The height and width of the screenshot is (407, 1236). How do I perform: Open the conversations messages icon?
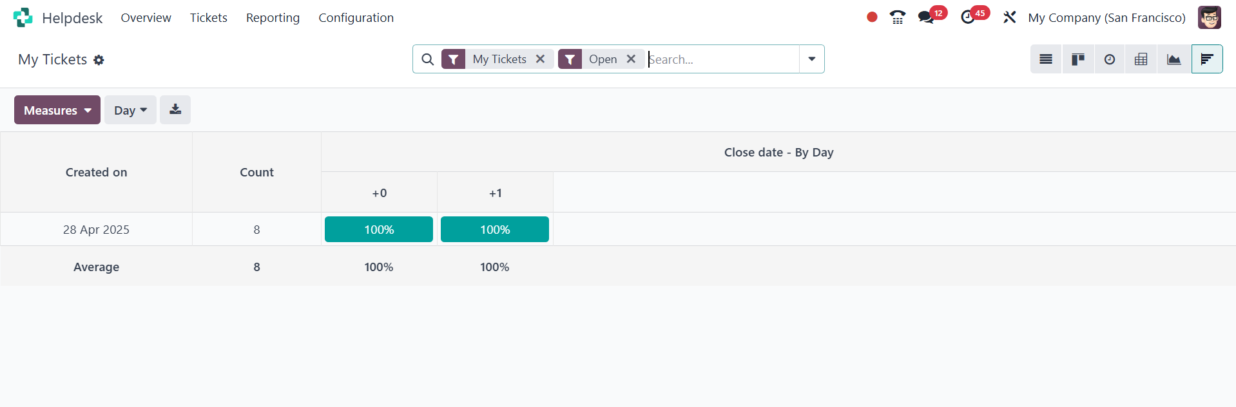tap(926, 17)
